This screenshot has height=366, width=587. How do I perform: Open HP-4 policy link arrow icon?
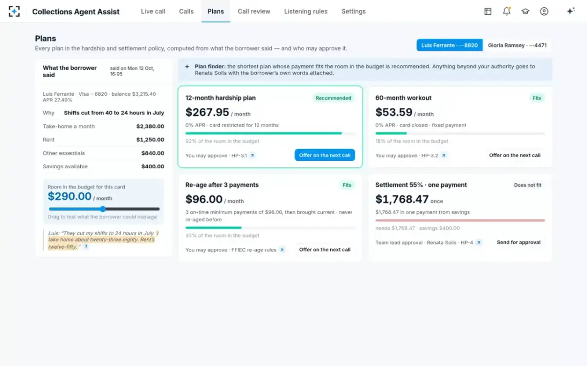coord(479,243)
